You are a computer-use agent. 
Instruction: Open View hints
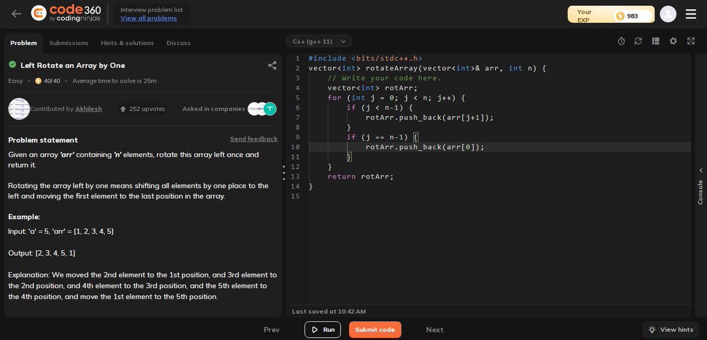click(670, 329)
